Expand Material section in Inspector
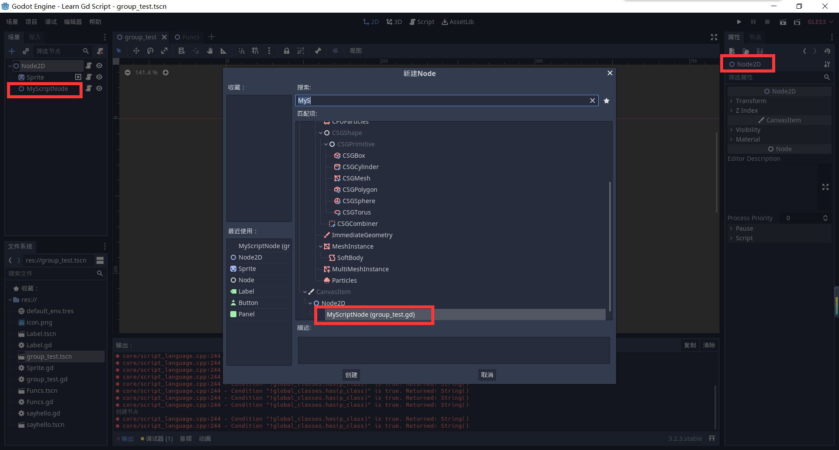839x450 pixels. [x=779, y=139]
